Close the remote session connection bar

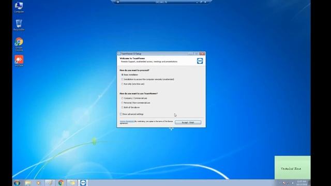(x=205, y=2)
